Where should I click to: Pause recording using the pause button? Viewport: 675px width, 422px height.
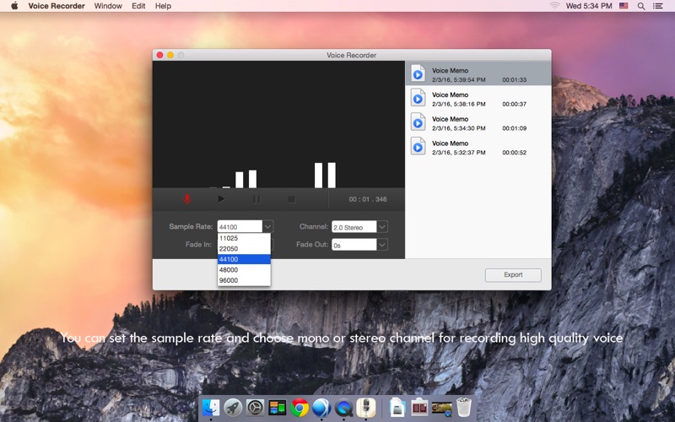pyautogui.click(x=256, y=199)
